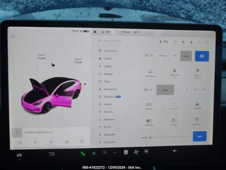Click the pink car image
Viewport: 226px width, 170px height.
coord(51,95)
